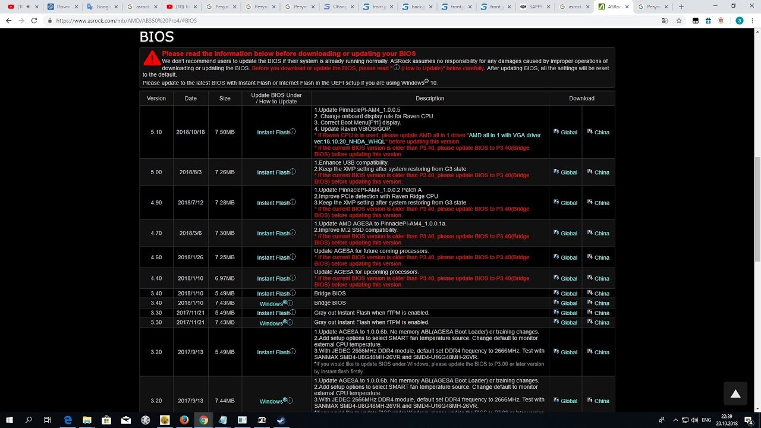Click the Instant Flash info icon for version 5.10
Screen dimensions: 761x428
click(x=293, y=131)
